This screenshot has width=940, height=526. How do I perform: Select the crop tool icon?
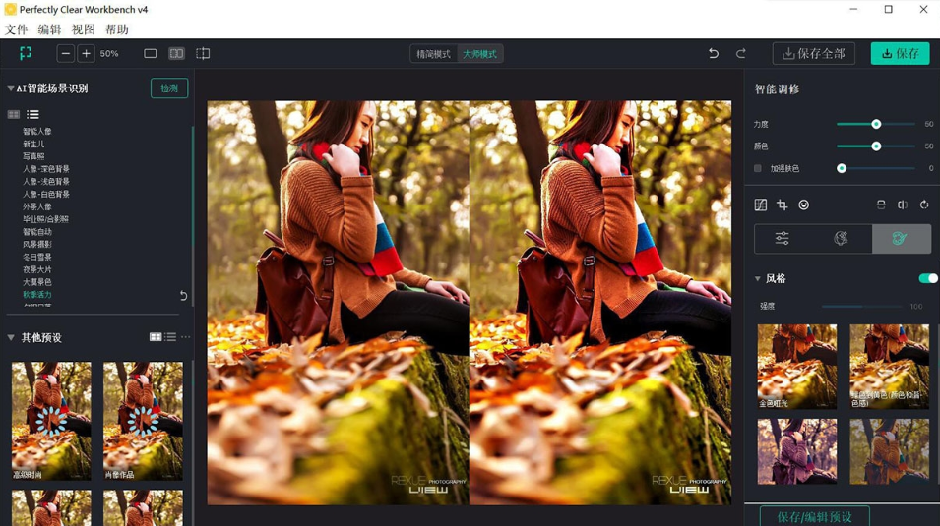point(783,205)
